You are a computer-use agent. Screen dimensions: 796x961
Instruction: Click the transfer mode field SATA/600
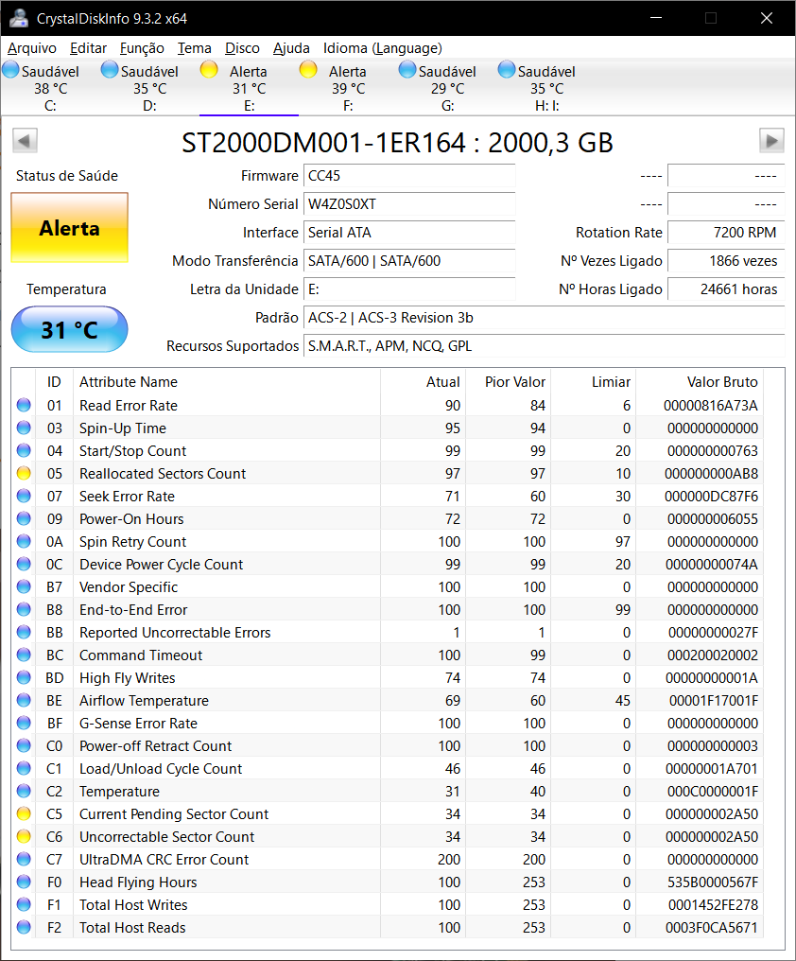coord(409,260)
